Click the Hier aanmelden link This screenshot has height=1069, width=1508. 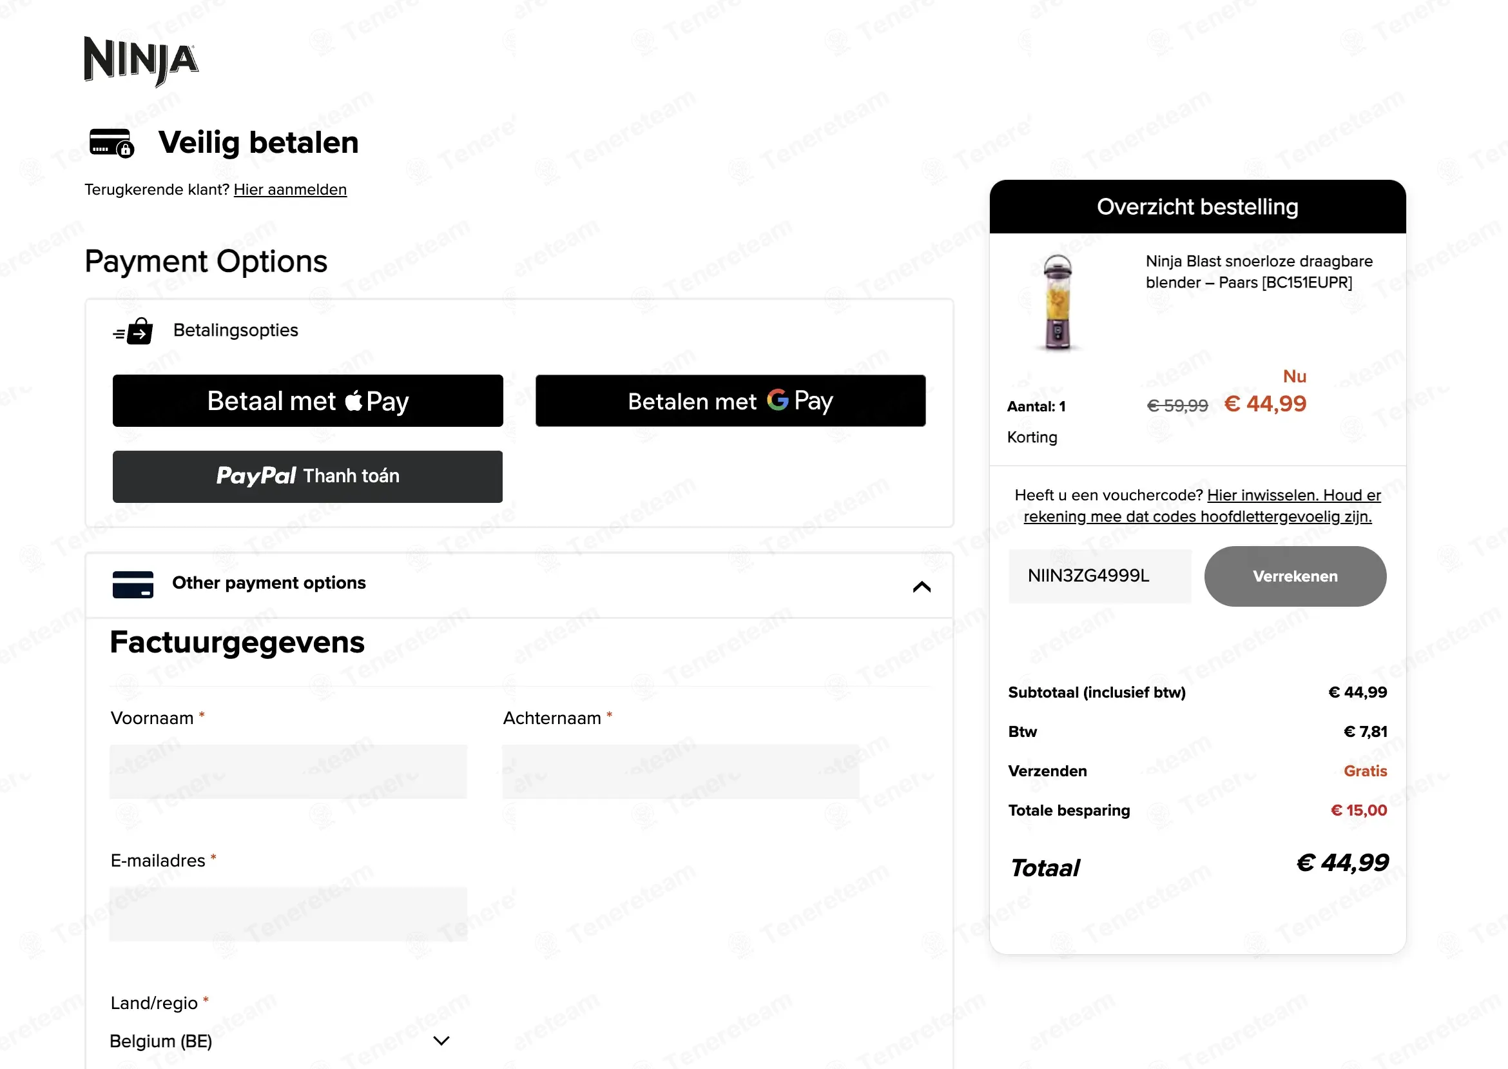click(290, 190)
